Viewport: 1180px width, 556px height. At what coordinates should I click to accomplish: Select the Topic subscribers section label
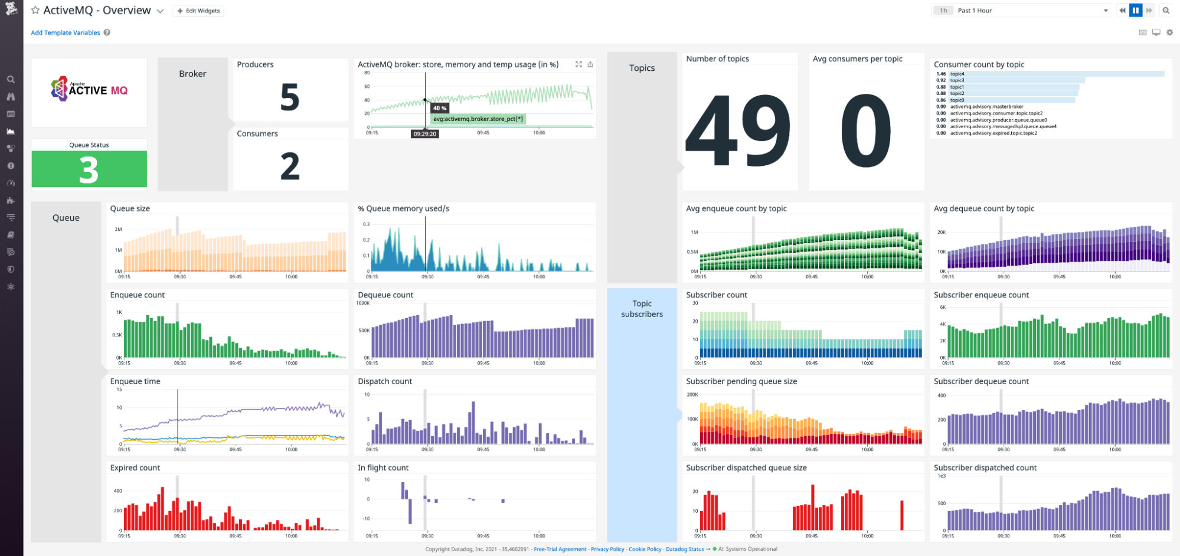(x=642, y=308)
